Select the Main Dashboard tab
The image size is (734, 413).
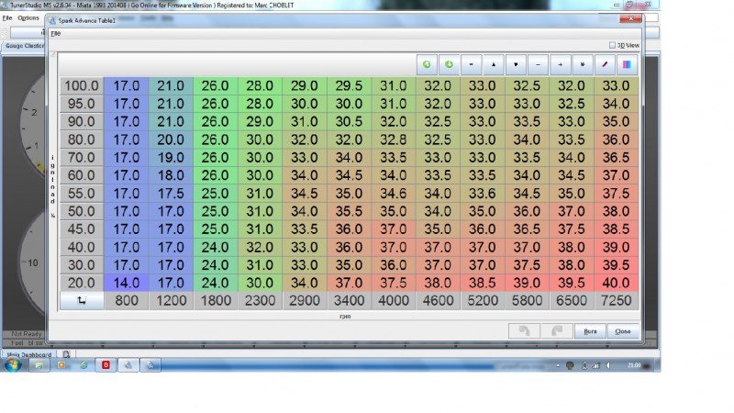[x=29, y=354]
